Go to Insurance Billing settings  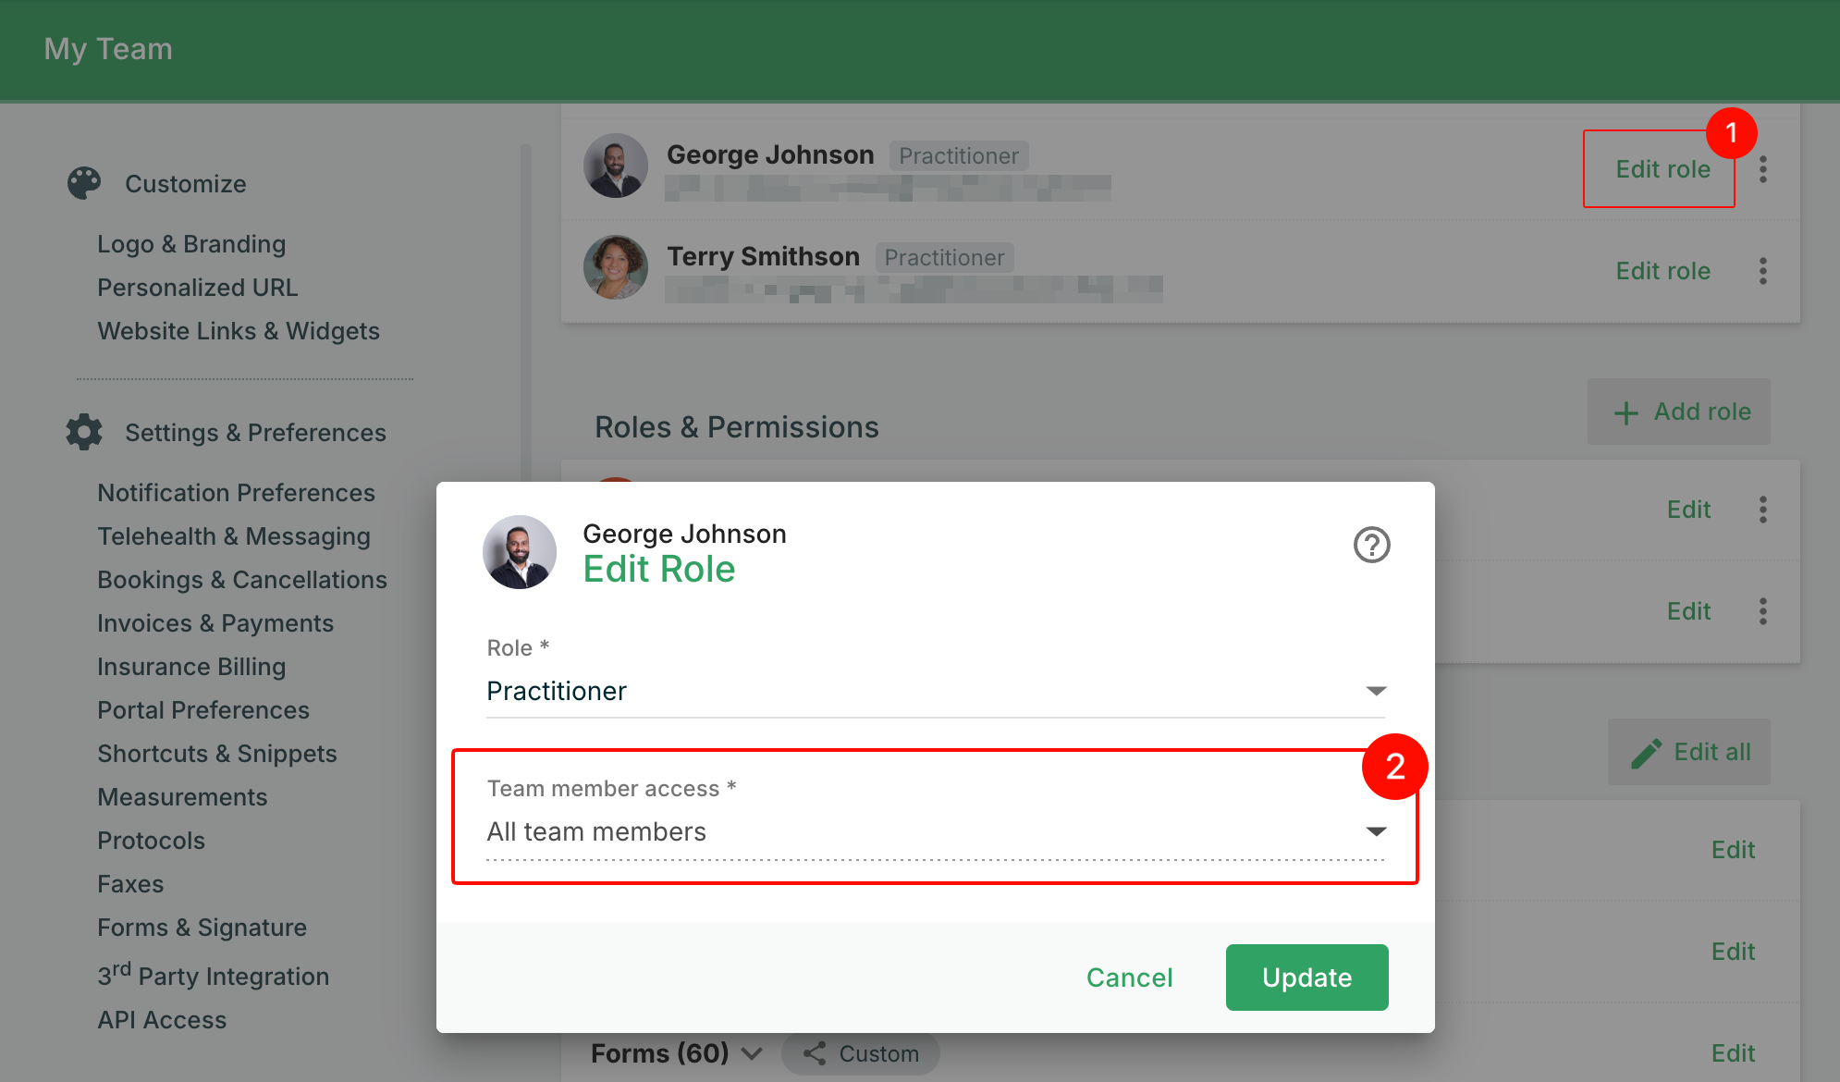[191, 667]
